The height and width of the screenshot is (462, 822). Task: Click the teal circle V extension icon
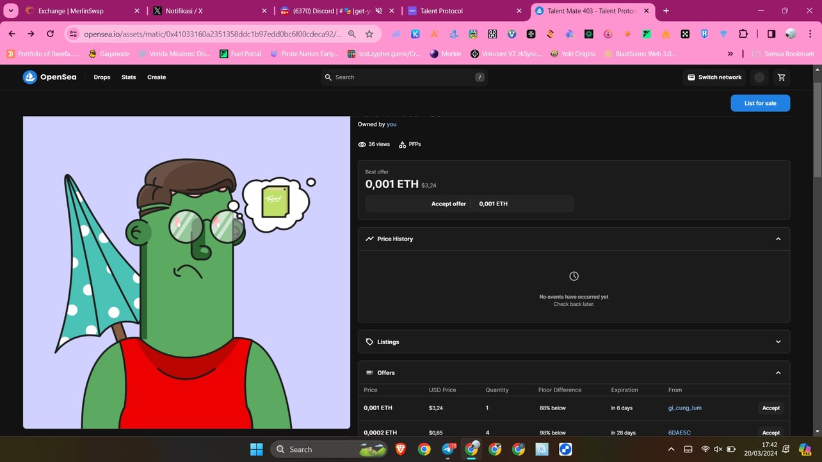[x=512, y=34]
